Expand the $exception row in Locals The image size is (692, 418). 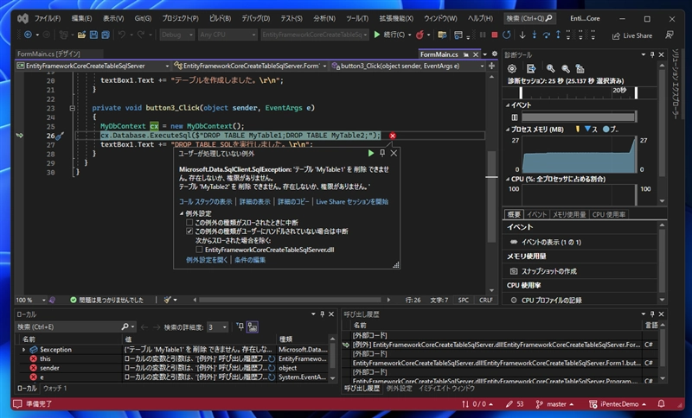coord(24,349)
